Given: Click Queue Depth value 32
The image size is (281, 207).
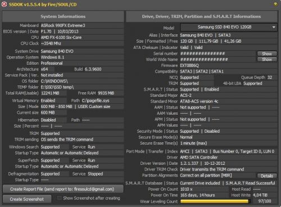Looking at the screenshot, I should 270,78.
